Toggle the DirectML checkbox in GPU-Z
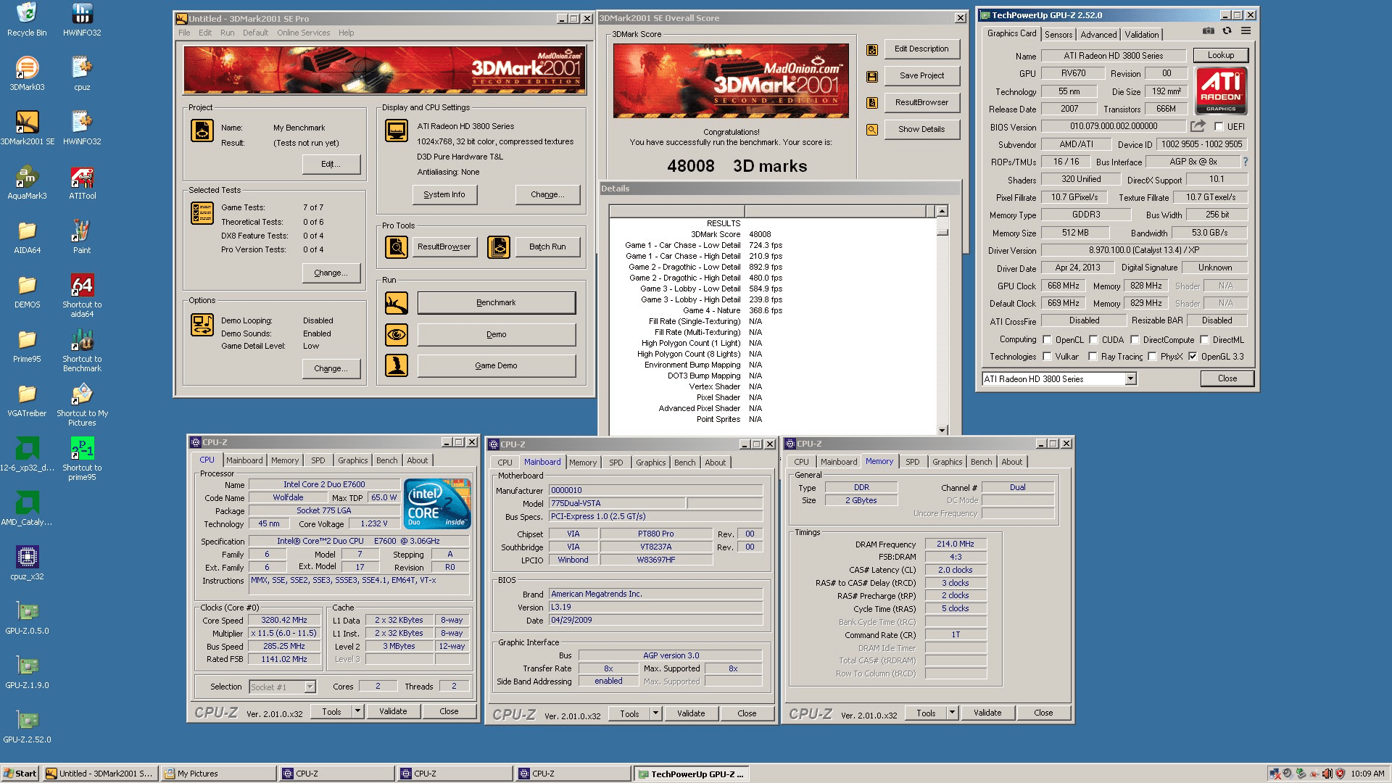The image size is (1392, 783). tap(1204, 339)
